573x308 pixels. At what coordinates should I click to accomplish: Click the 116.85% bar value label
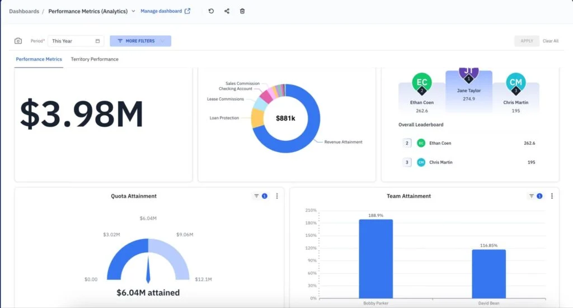(x=489, y=245)
